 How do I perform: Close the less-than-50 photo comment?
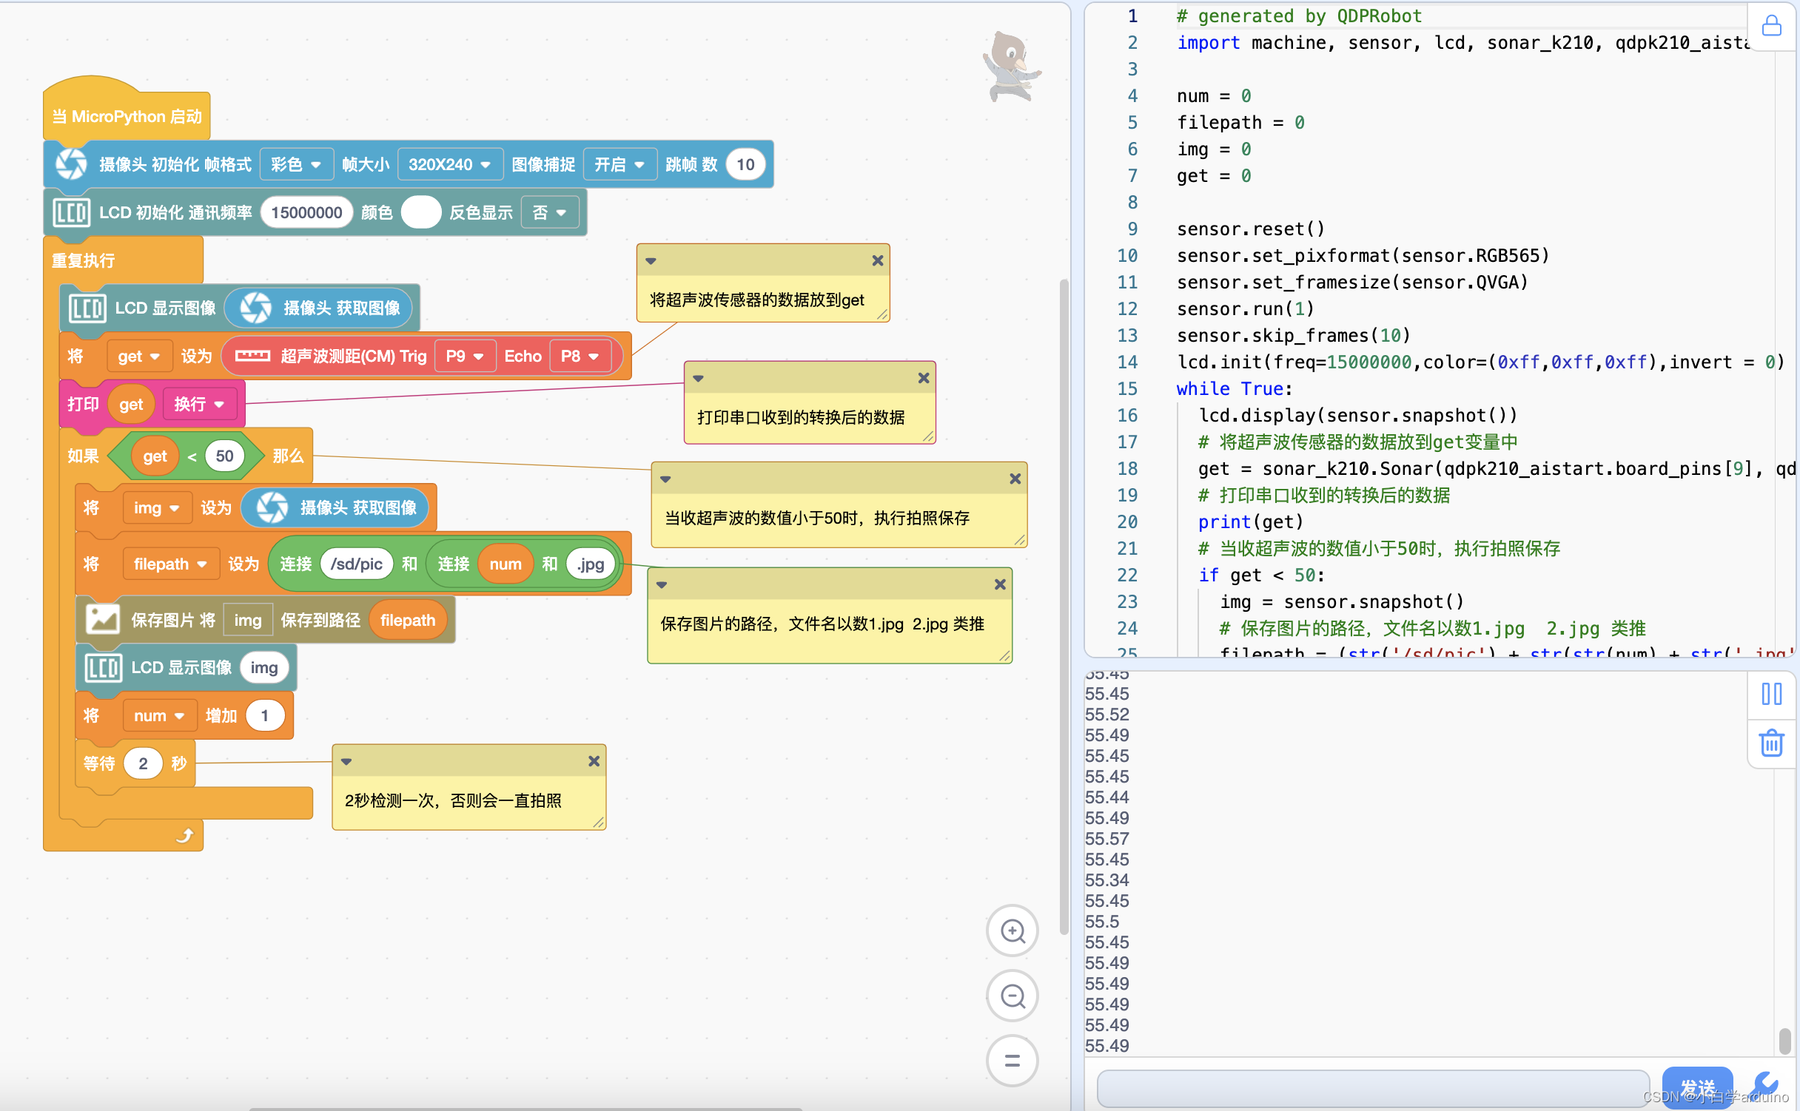point(1015,479)
